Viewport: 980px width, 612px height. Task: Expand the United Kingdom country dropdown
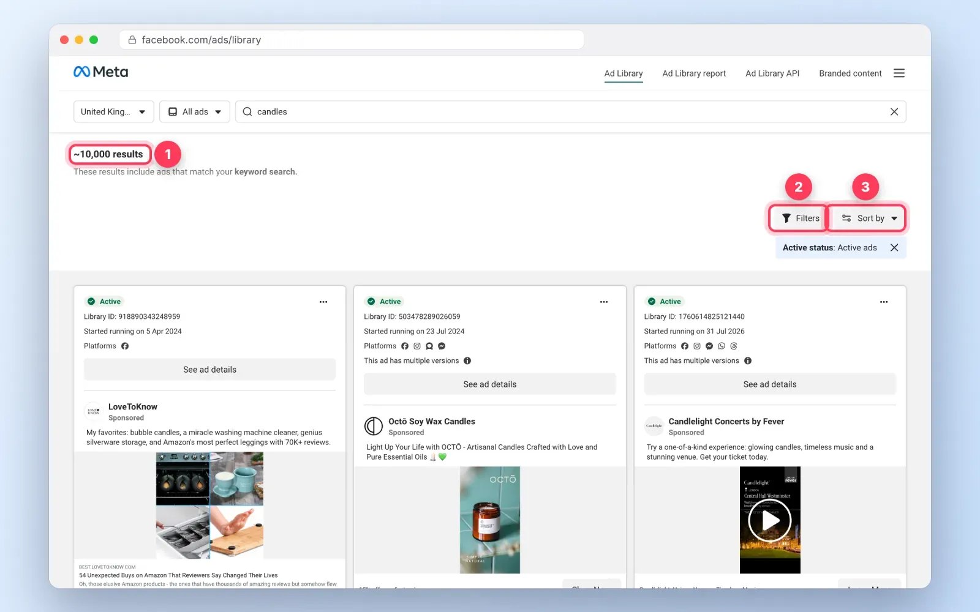(113, 111)
